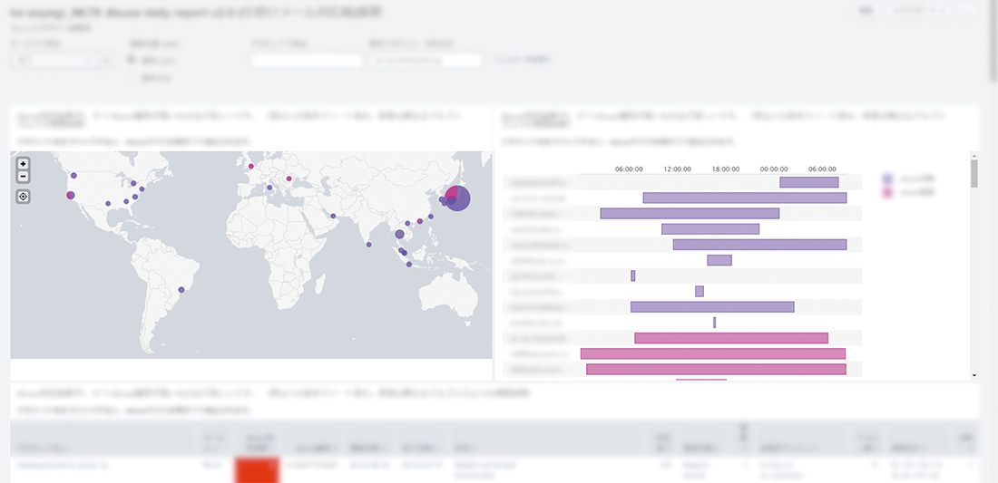
Task: Open the more options button at top right
Action: tap(968, 10)
